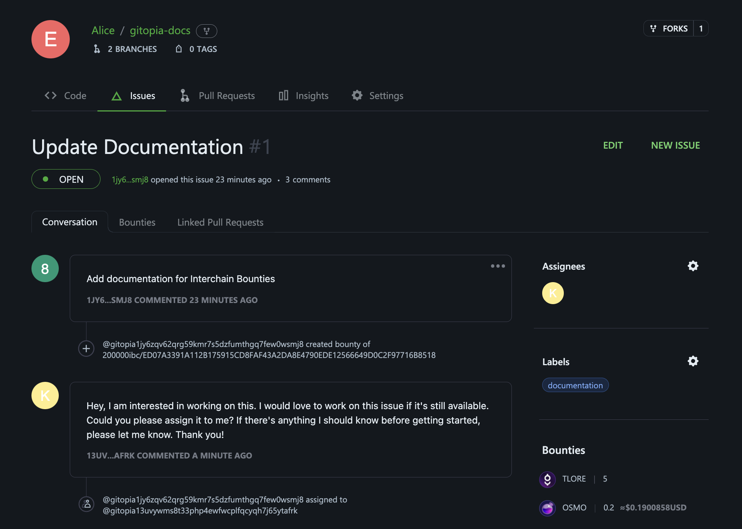Click the person icon on assigned event
Screen dimensions: 742x529
(x=86, y=504)
